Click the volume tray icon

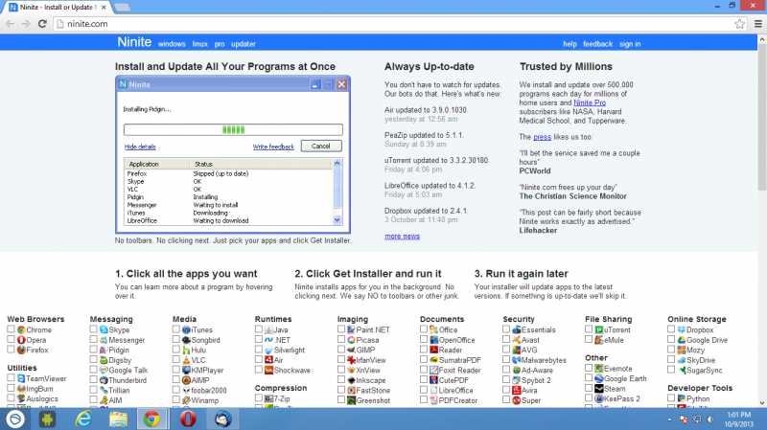coord(709,419)
